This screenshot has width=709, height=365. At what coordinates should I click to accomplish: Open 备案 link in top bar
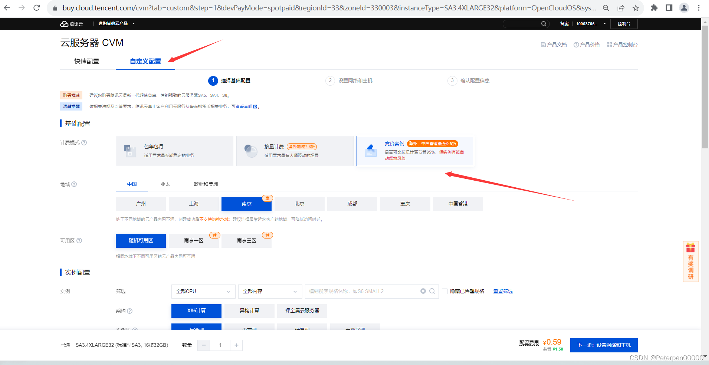coord(564,24)
